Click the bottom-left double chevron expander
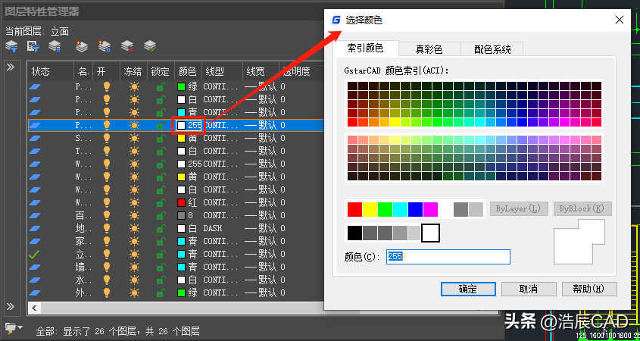 [11, 306]
